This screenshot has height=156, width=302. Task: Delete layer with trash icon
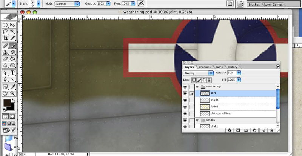pyautogui.click(x=271, y=130)
